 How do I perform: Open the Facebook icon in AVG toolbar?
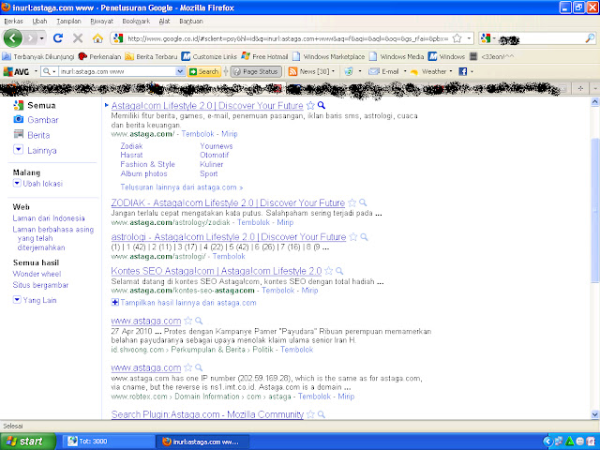click(462, 71)
